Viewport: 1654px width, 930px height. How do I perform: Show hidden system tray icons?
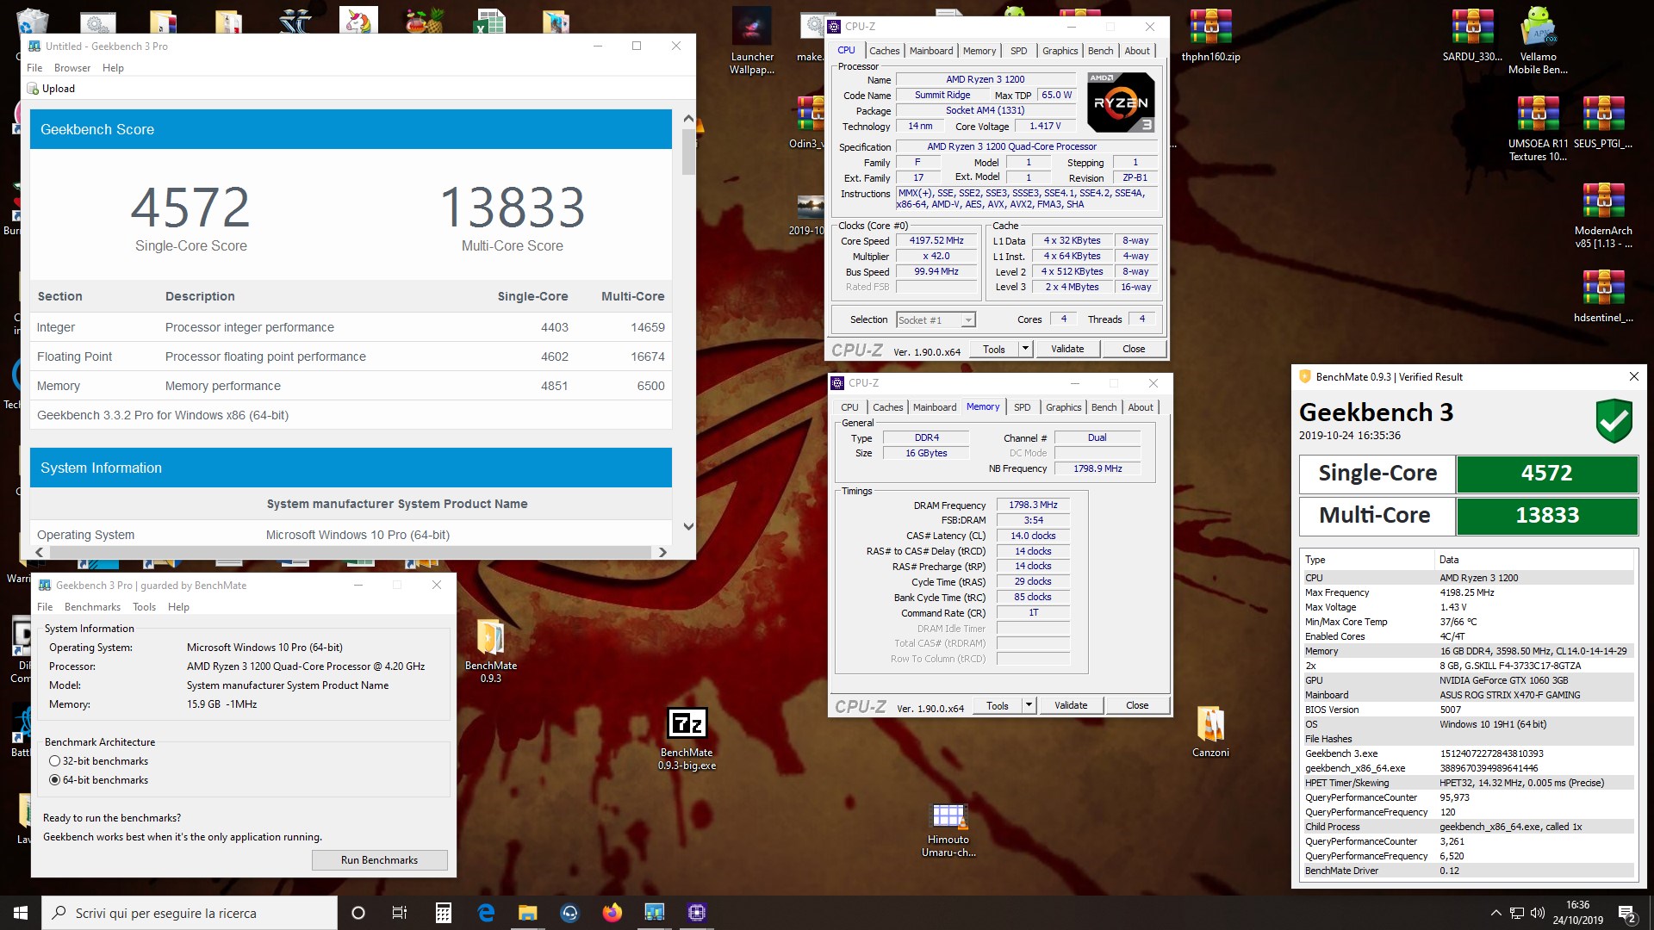coord(1495,913)
